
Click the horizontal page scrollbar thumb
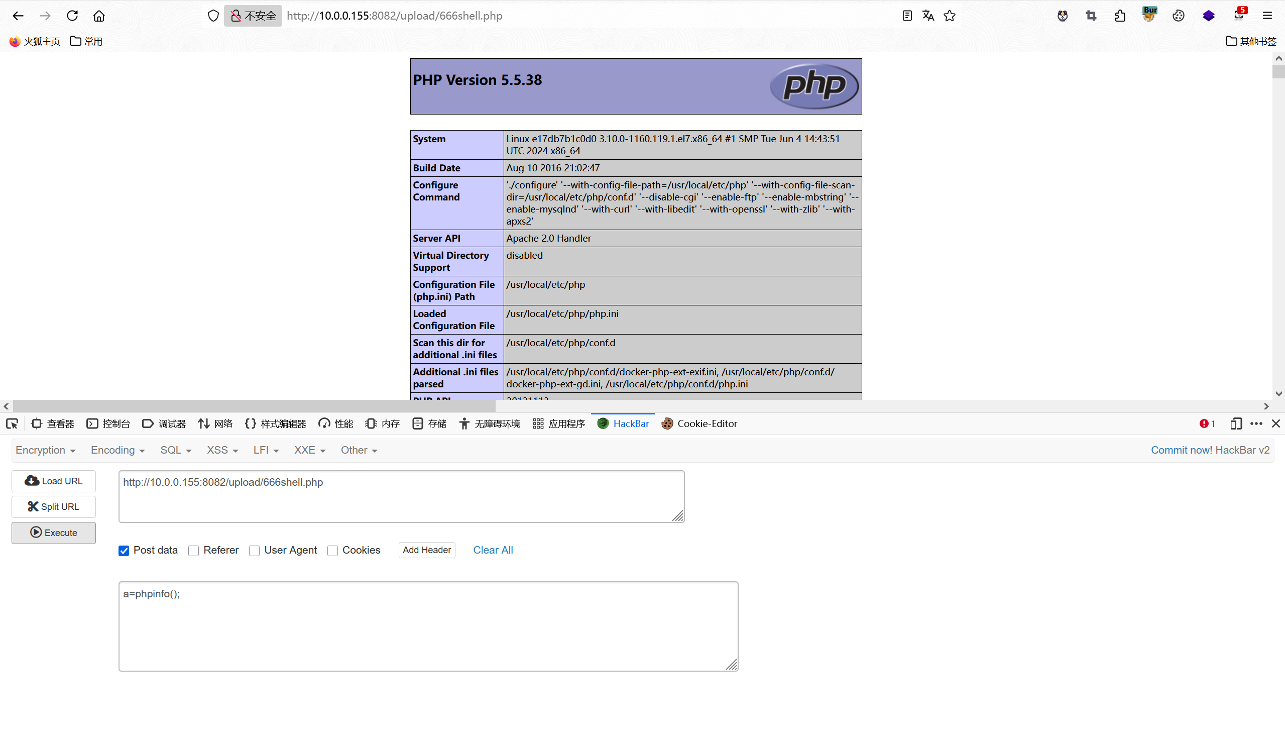click(x=254, y=406)
